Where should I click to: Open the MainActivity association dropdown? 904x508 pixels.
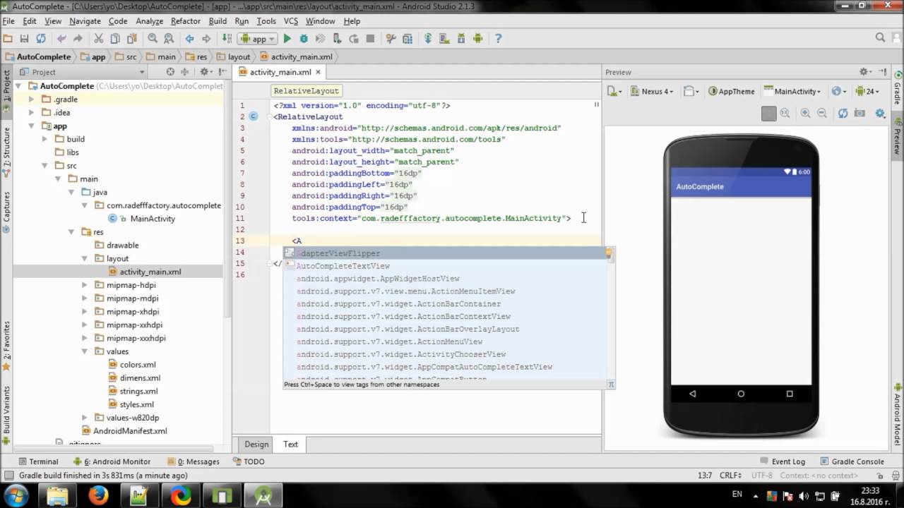(792, 91)
